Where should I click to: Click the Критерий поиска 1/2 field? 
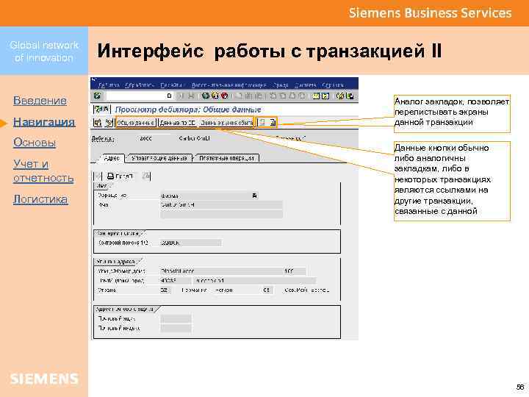[191, 243]
